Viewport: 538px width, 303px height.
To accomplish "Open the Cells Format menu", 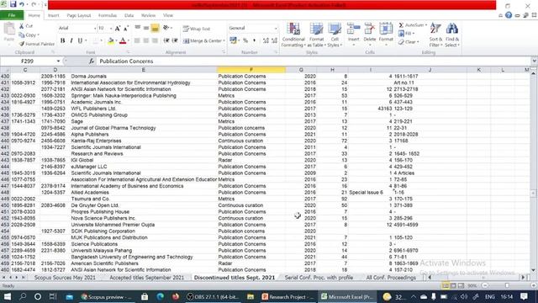I will point(386,35).
